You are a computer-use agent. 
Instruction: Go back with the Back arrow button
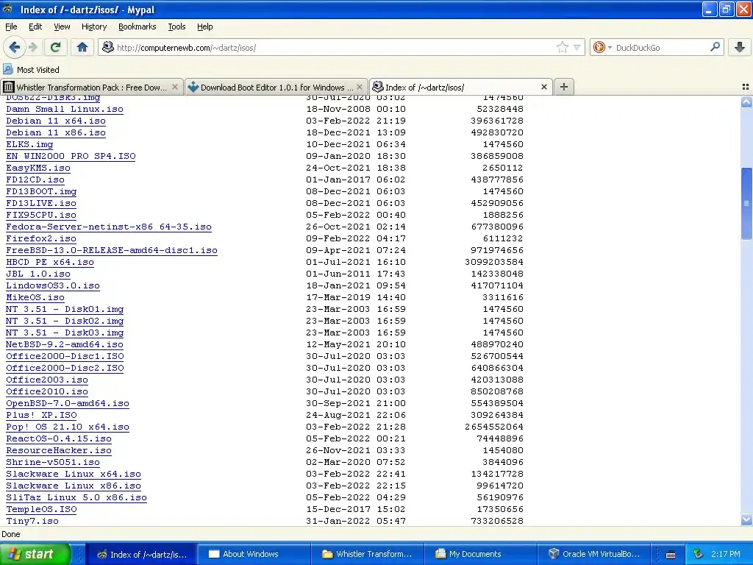click(x=14, y=47)
